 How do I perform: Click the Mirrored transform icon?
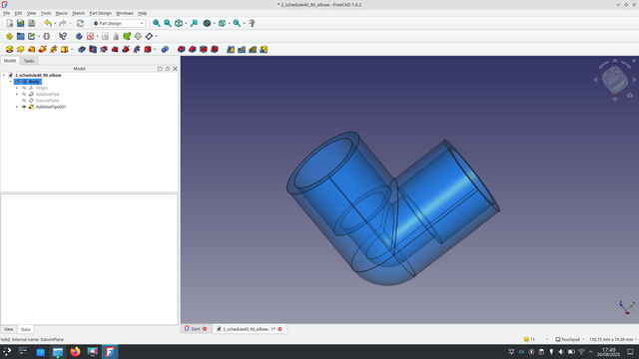[x=231, y=49]
